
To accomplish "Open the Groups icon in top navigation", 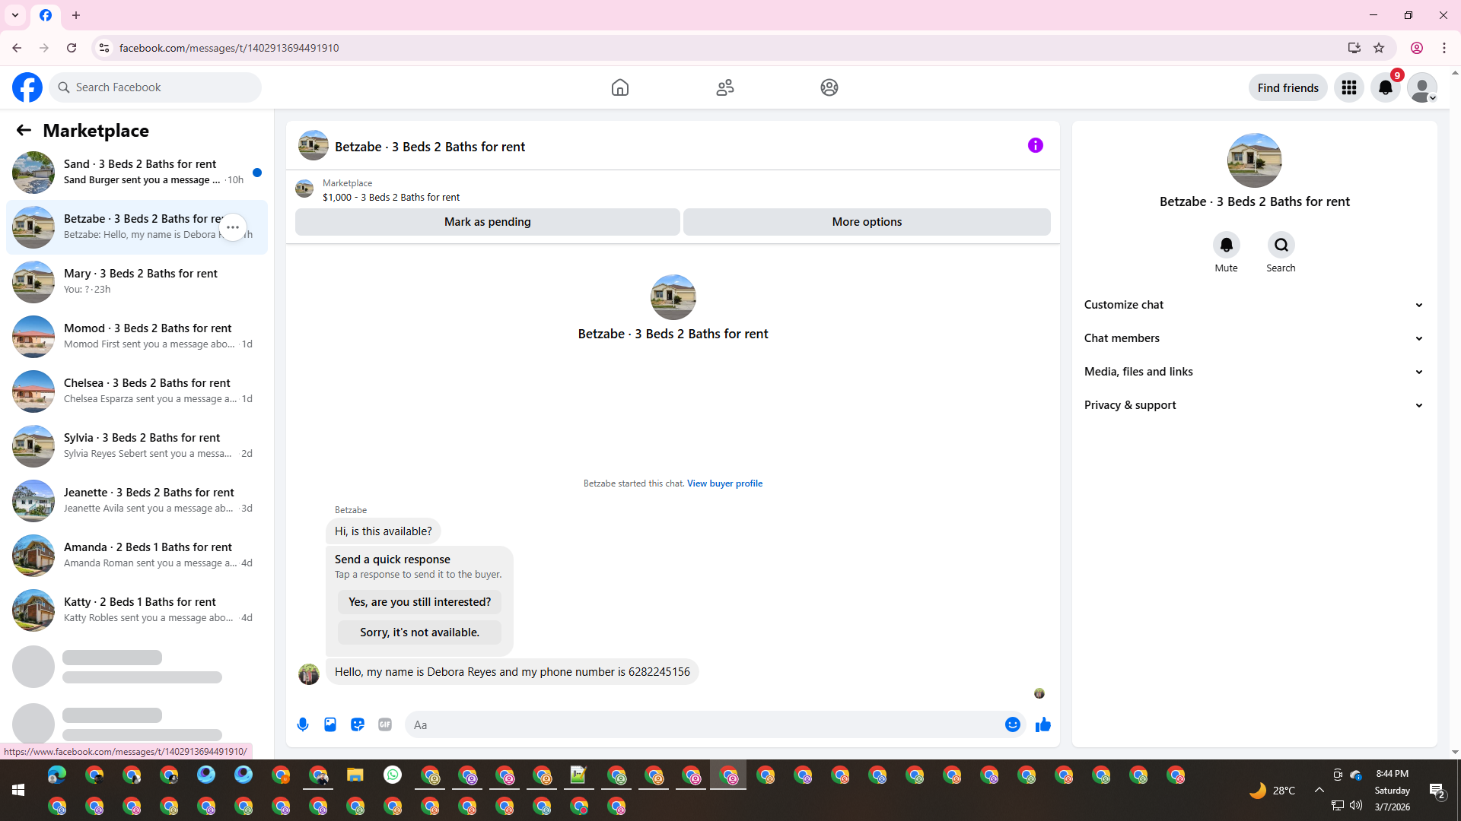I will [829, 87].
